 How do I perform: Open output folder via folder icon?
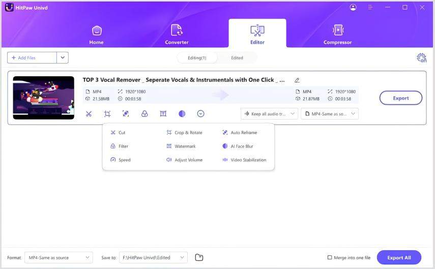[x=199, y=257]
